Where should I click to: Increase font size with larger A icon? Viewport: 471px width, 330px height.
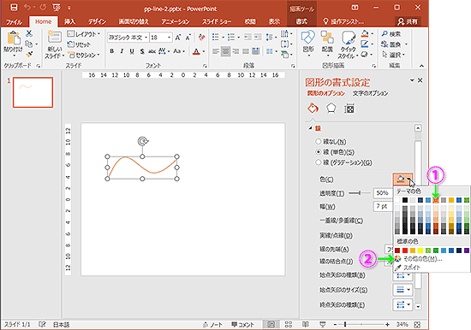(178, 38)
